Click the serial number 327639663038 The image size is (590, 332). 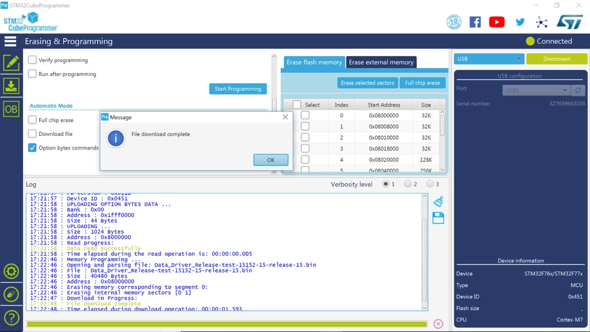[567, 103]
